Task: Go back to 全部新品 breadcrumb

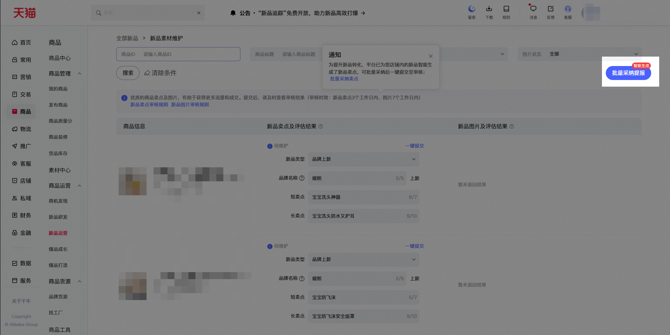Action: (127, 38)
